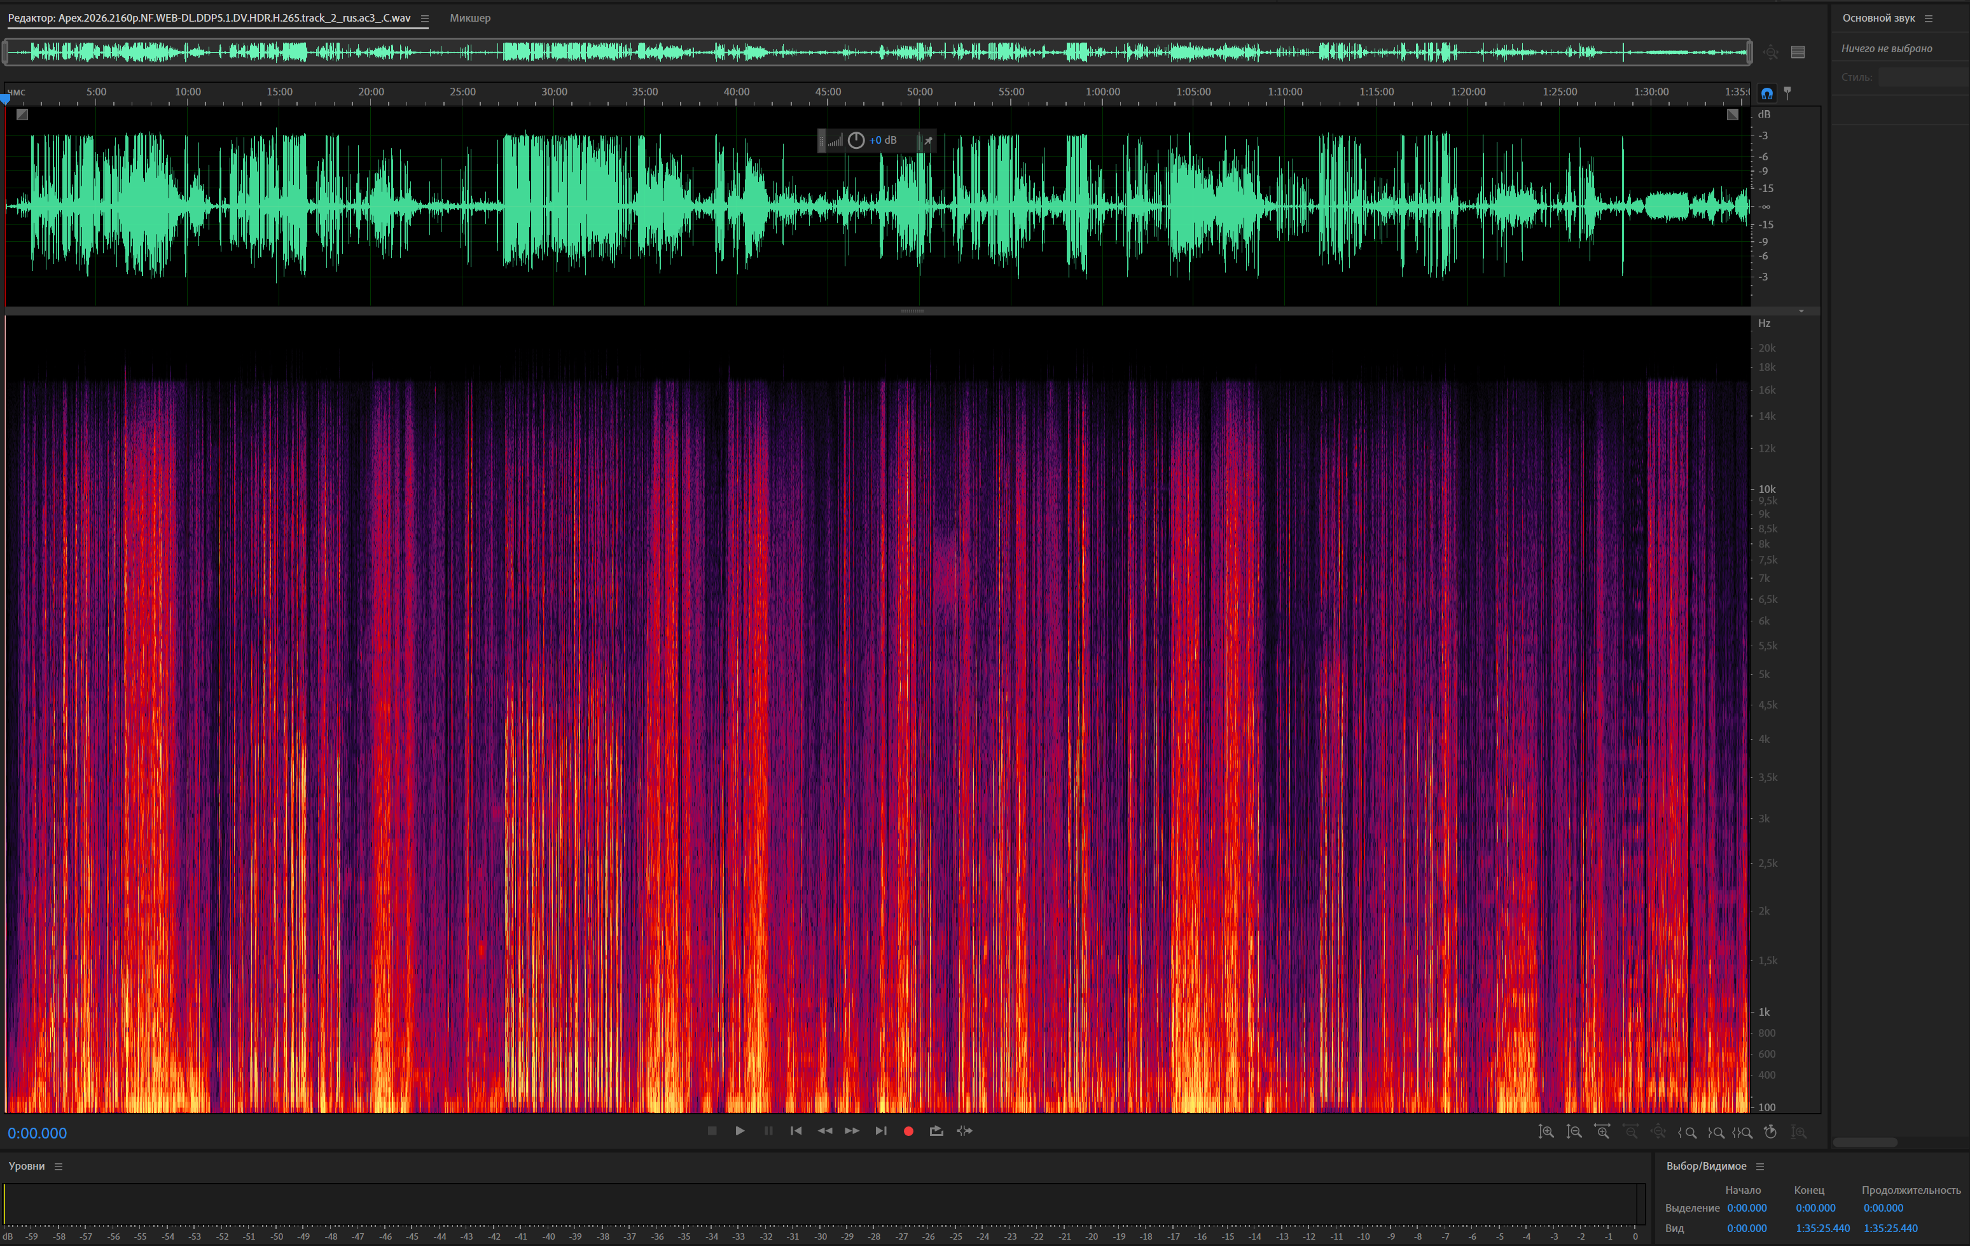Image resolution: width=1970 pixels, height=1246 pixels.
Task: Click Zoom In Amplitude icon
Action: point(1545,1132)
